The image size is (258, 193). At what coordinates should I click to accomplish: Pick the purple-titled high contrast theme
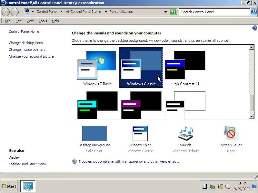coord(141,105)
